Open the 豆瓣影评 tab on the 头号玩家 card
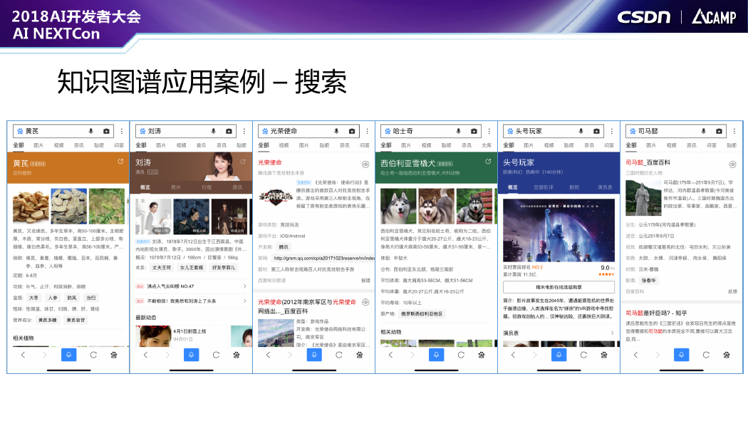 [544, 187]
